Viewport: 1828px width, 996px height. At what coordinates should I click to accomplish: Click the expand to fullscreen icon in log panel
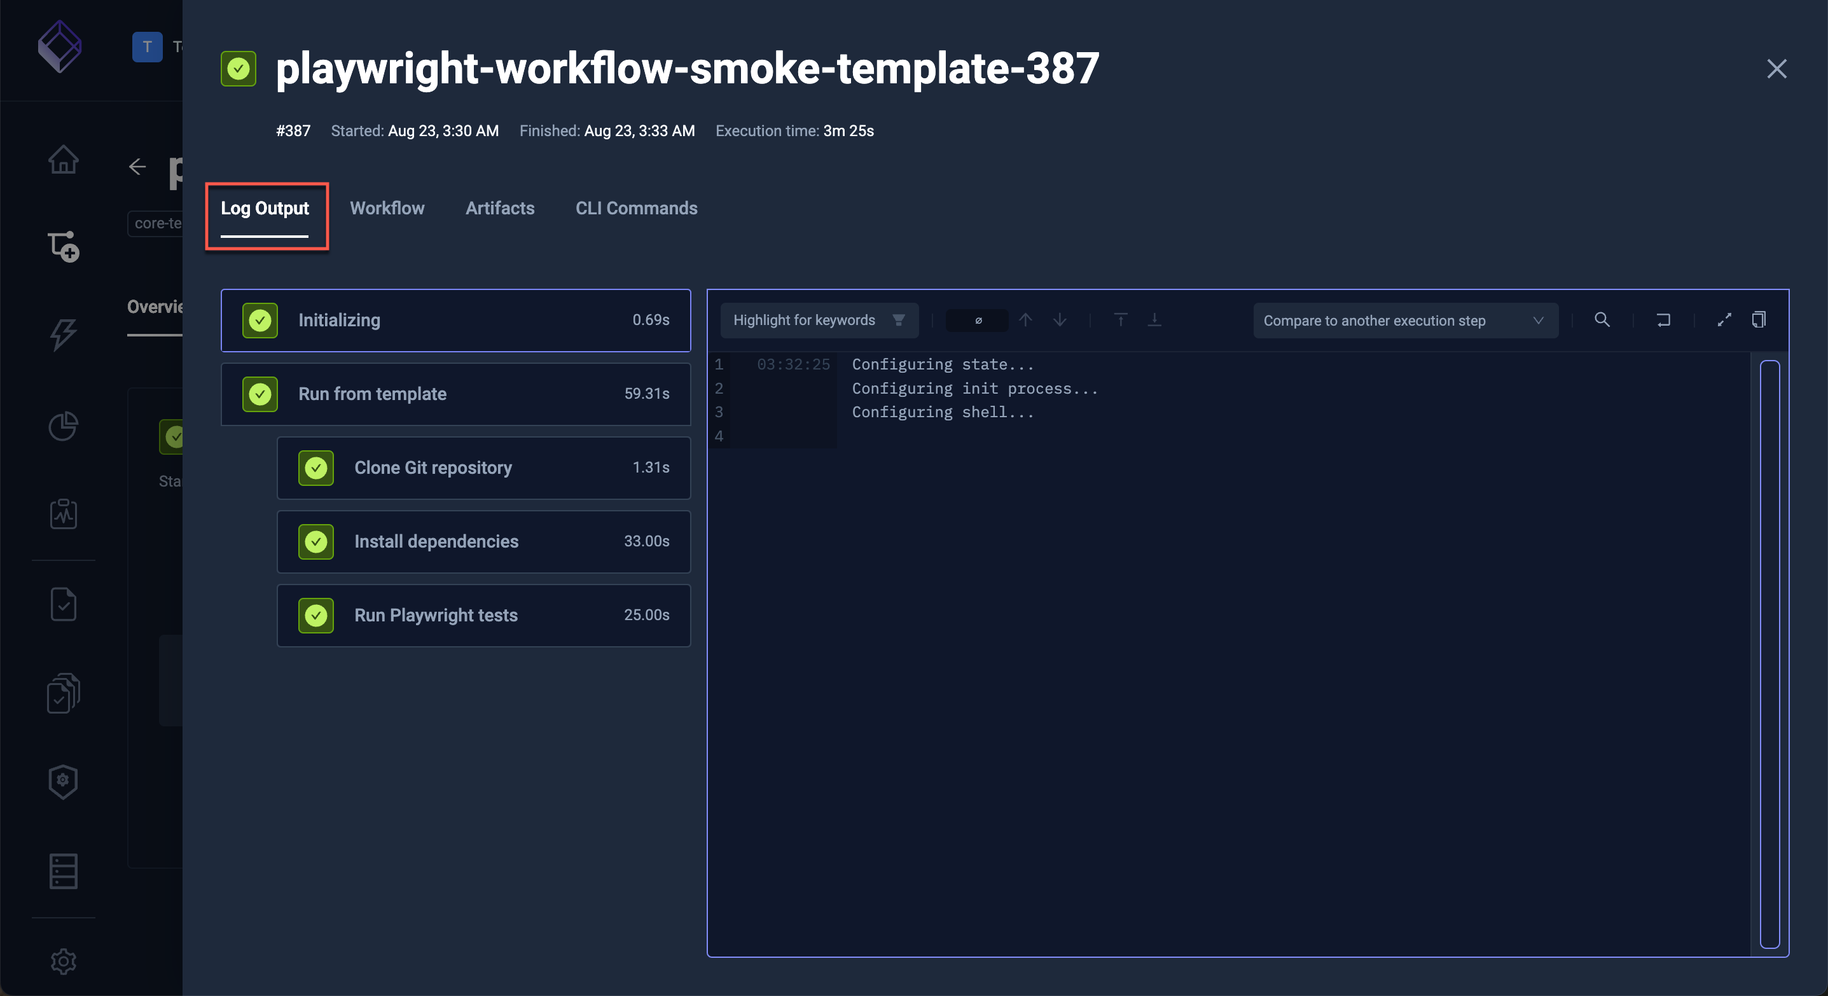coord(1724,320)
